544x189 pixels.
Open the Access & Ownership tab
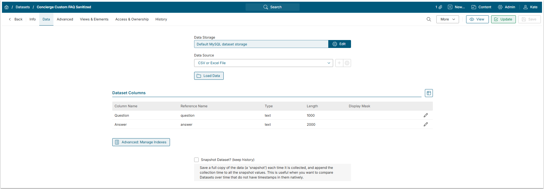coord(132,19)
